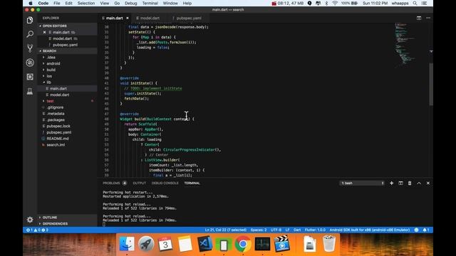Click 'Flutter: 1.0.0' status bar item

pyautogui.click(x=315, y=230)
